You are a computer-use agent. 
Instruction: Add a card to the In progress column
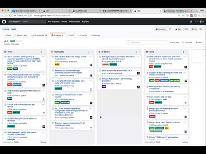point(89,52)
